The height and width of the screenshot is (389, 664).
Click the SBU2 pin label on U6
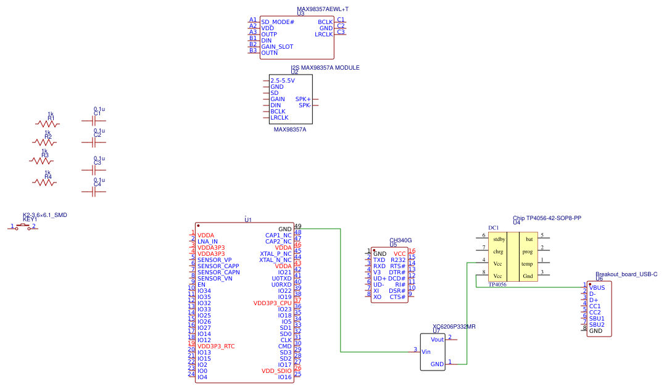(597, 325)
